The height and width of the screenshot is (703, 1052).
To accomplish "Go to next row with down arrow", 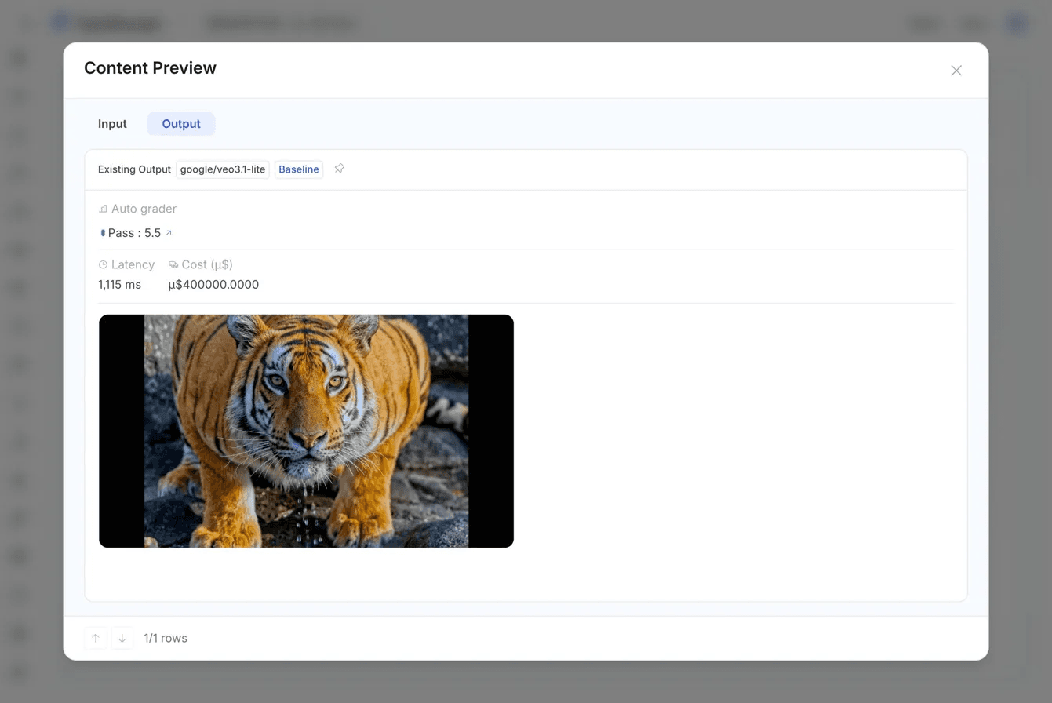I will (x=122, y=639).
